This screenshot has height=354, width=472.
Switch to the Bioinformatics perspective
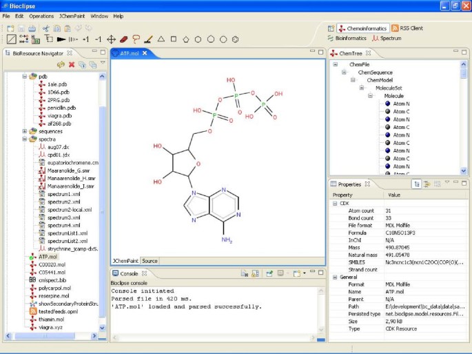point(347,38)
